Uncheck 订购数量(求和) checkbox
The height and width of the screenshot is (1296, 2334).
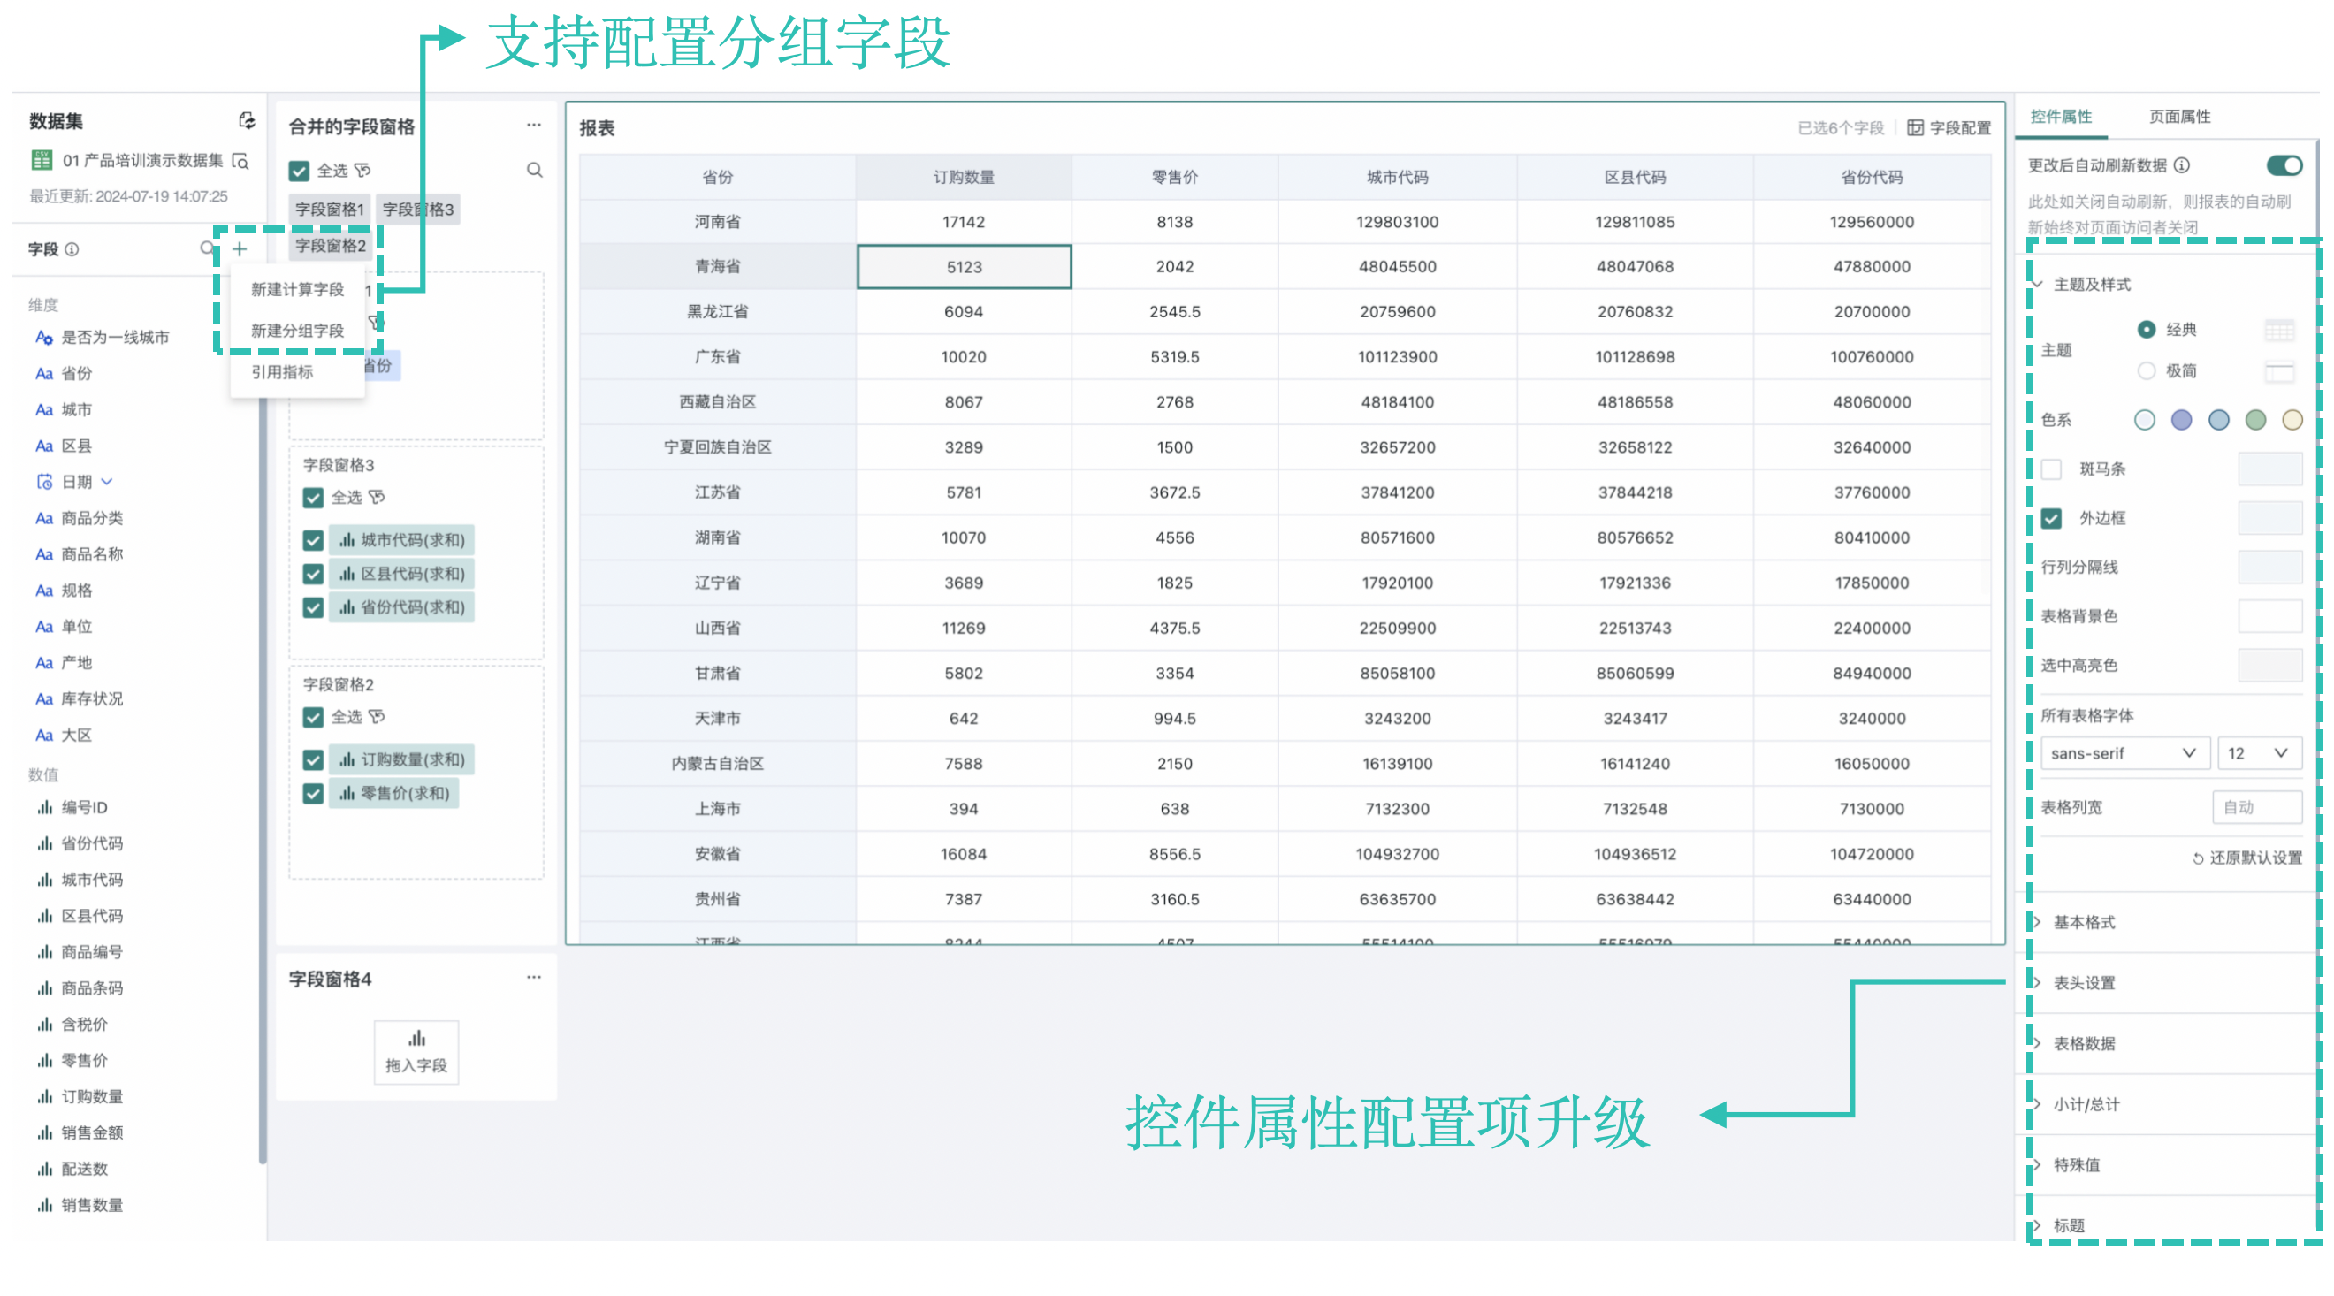point(314,759)
